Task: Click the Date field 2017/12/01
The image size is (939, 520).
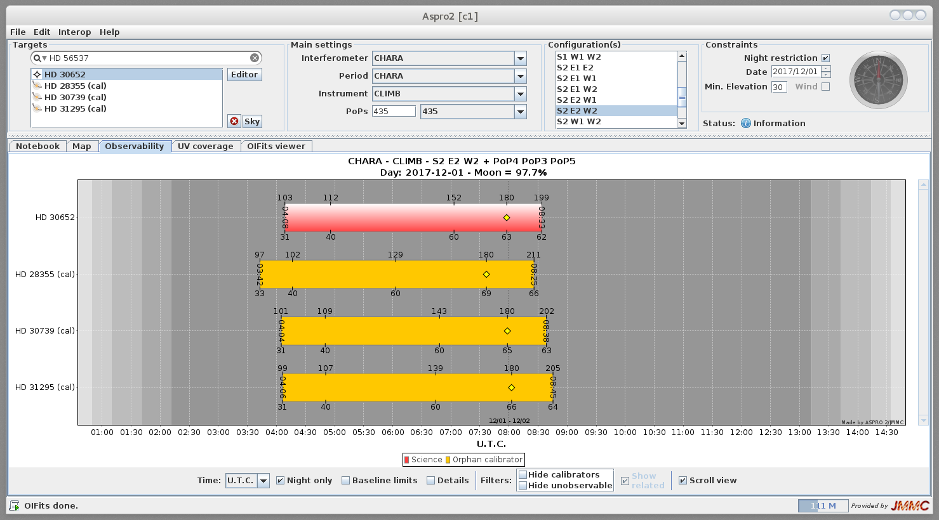Action: (x=796, y=72)
